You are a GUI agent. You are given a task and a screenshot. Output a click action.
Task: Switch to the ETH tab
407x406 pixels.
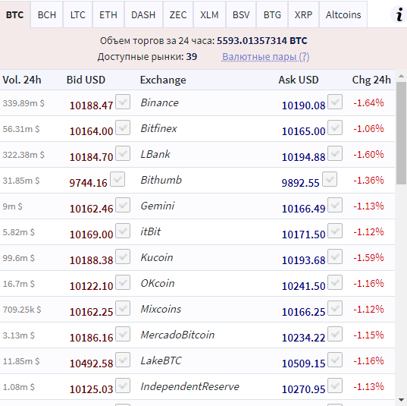coord(108,14)
